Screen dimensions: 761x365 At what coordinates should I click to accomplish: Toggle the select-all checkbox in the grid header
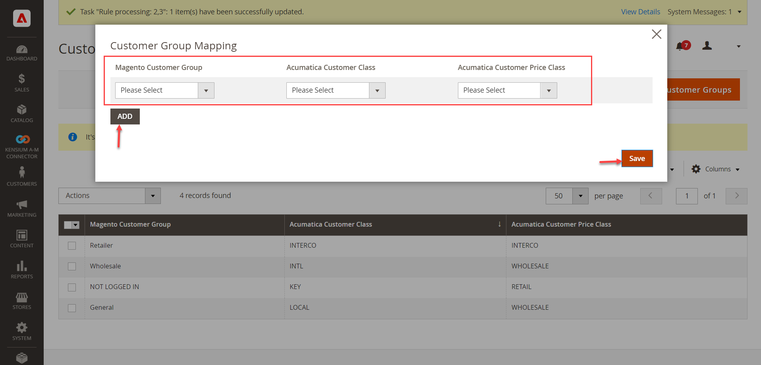(x=69, y=225)
